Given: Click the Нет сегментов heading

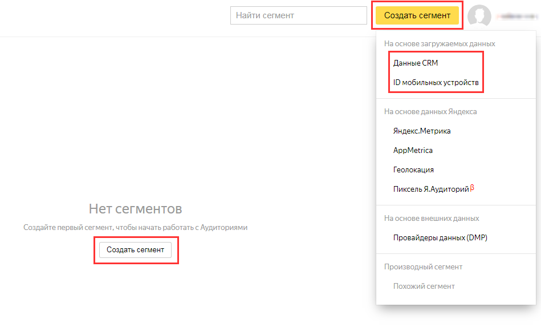Looking at the screenshot, I should click(x=135, y=208).
